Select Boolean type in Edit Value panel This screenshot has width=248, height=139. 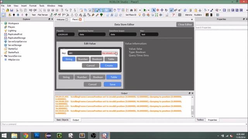coord(98,77)
